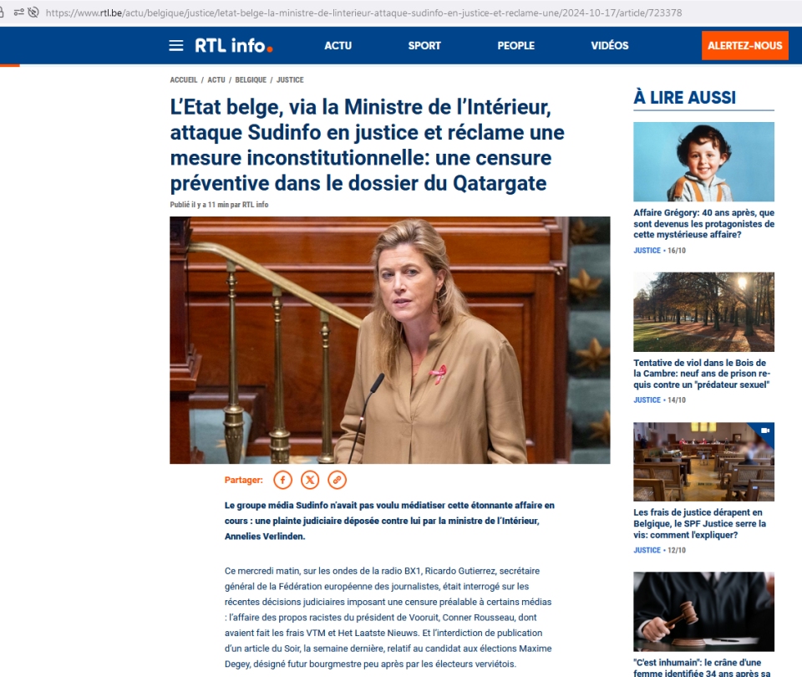The width and height of the screenshot is (802, 677).
Task: Navigate to the VIDÉOS section
Action: [x=610, y=45]
